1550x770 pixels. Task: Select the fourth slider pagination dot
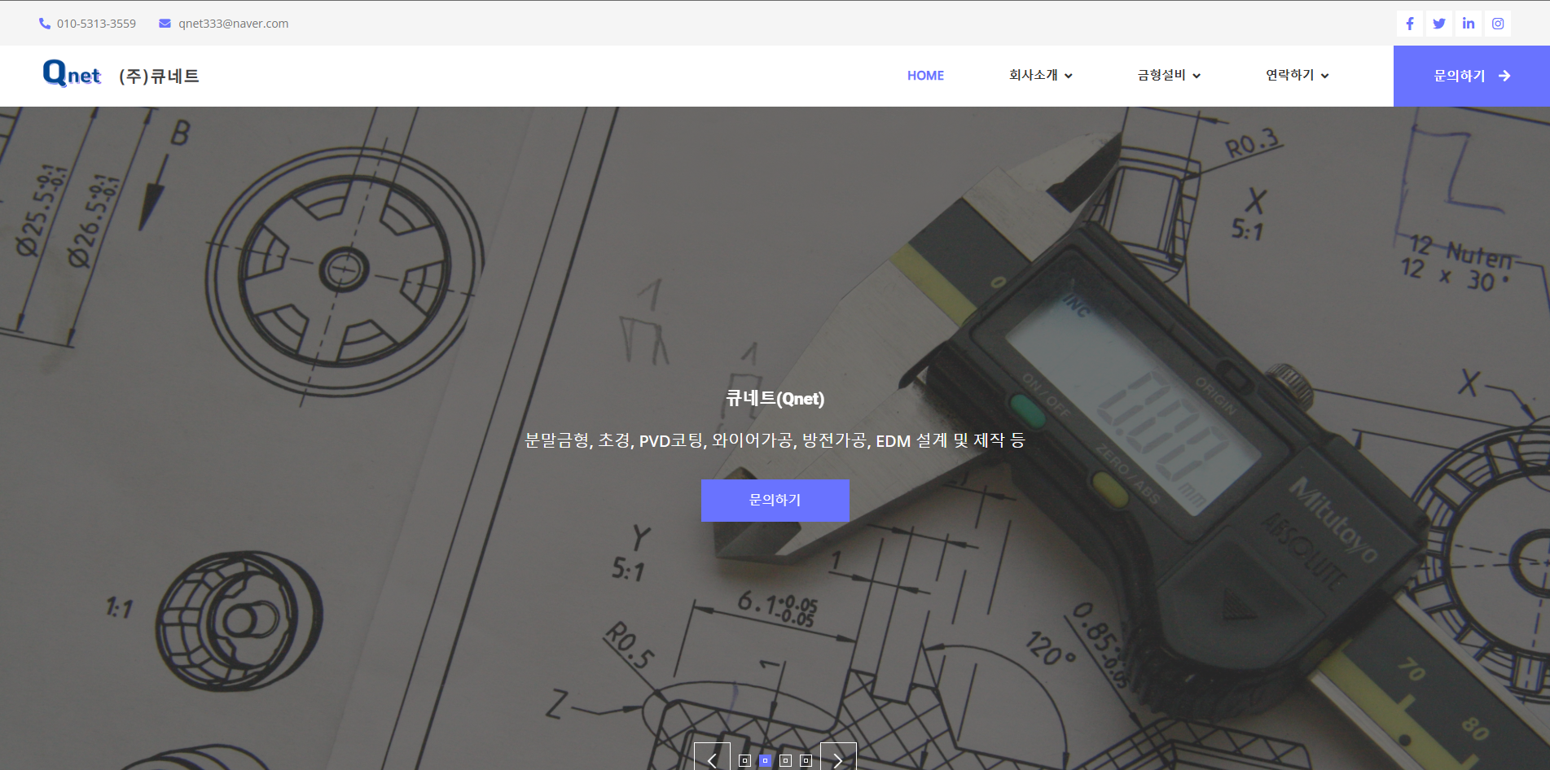pos(806,761)
